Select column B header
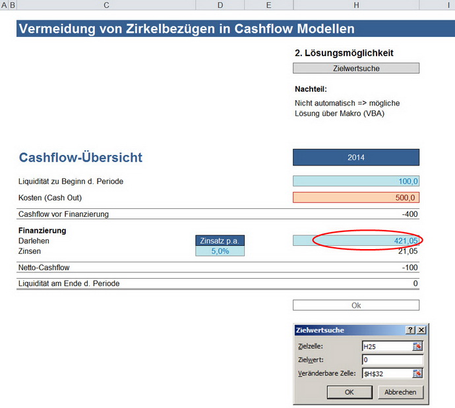Screen dimensions: 455x408 click(13, 5)
